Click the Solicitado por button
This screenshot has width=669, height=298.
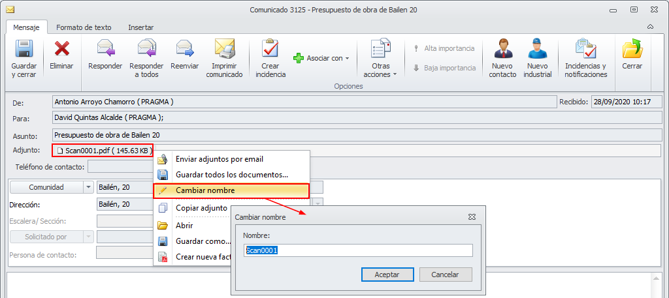(46, 237)
